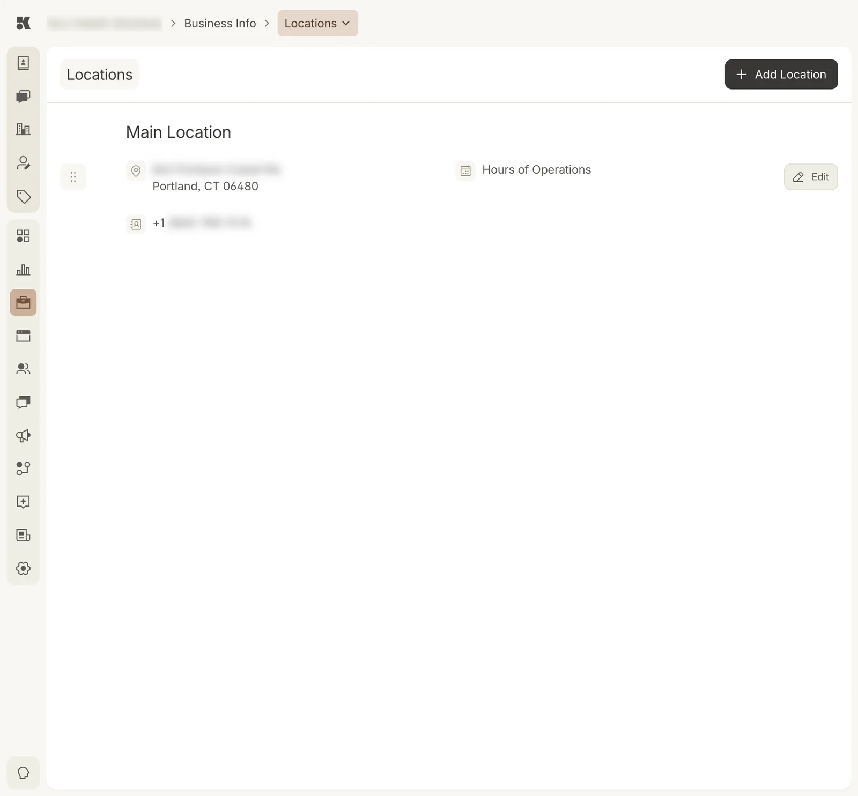Open the two-people group icon in sidebar
Viewport: 858px width, 796px height.
coord(23,369)
